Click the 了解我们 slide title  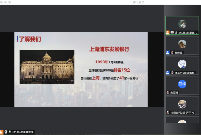(29, 39)
